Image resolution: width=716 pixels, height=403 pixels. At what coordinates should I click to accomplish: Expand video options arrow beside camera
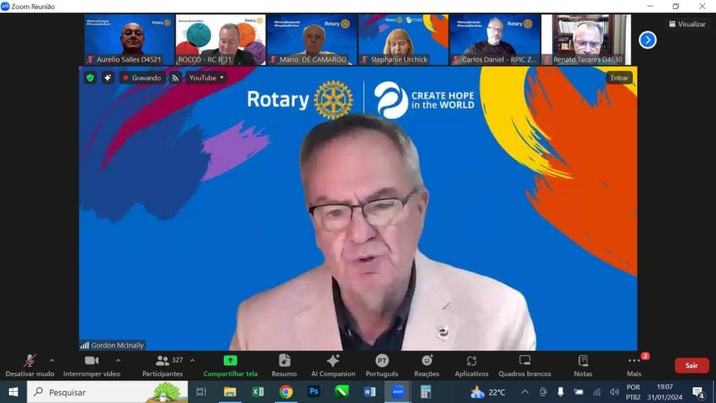pos(117,360)
